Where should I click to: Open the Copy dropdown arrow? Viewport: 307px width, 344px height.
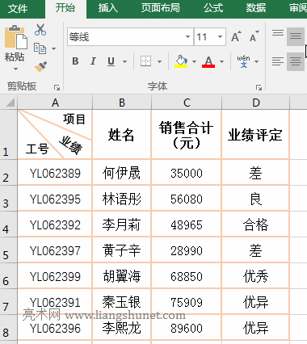pos(53,48)
